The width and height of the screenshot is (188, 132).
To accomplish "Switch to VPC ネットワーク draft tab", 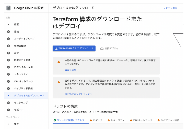I will (141, 120).
